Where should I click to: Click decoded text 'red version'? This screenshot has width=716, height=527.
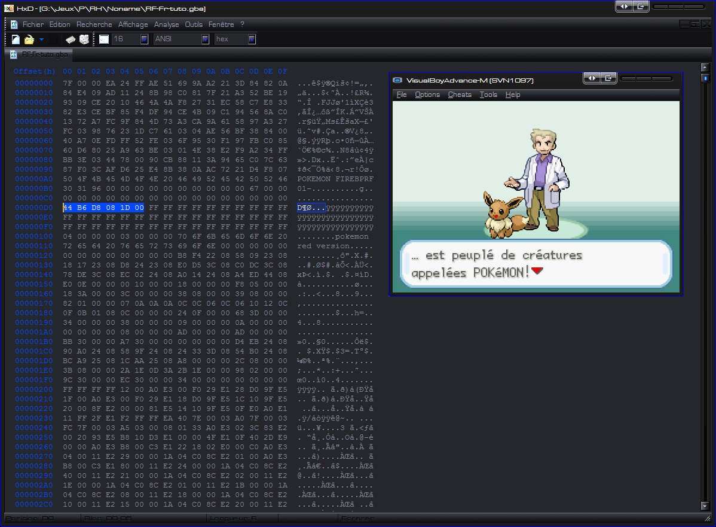point(323,246)
